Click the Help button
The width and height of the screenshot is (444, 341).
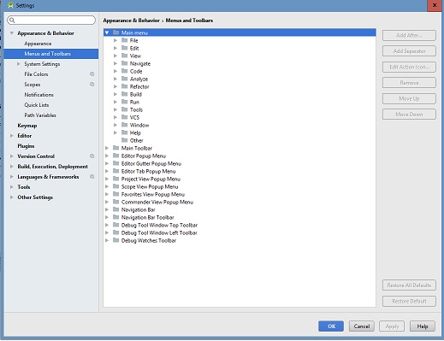pos(423,326)
